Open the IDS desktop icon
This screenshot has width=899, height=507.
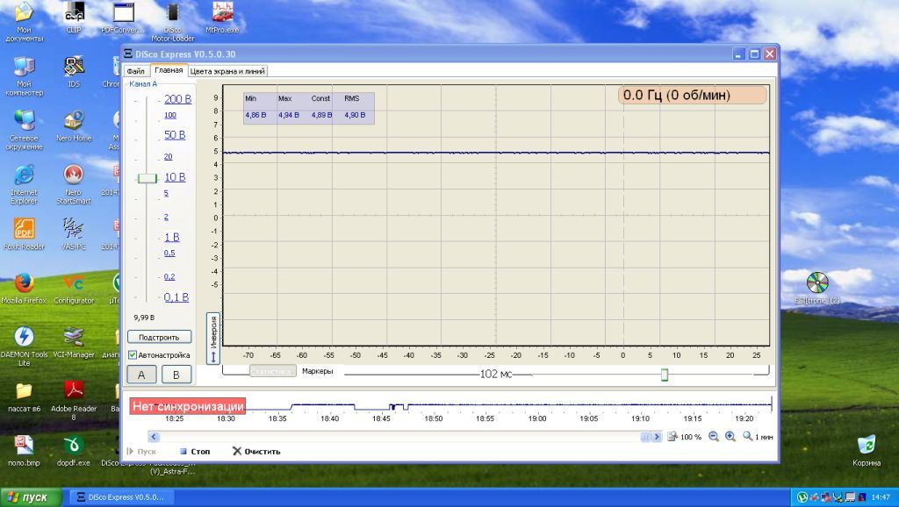click(74, 72)
